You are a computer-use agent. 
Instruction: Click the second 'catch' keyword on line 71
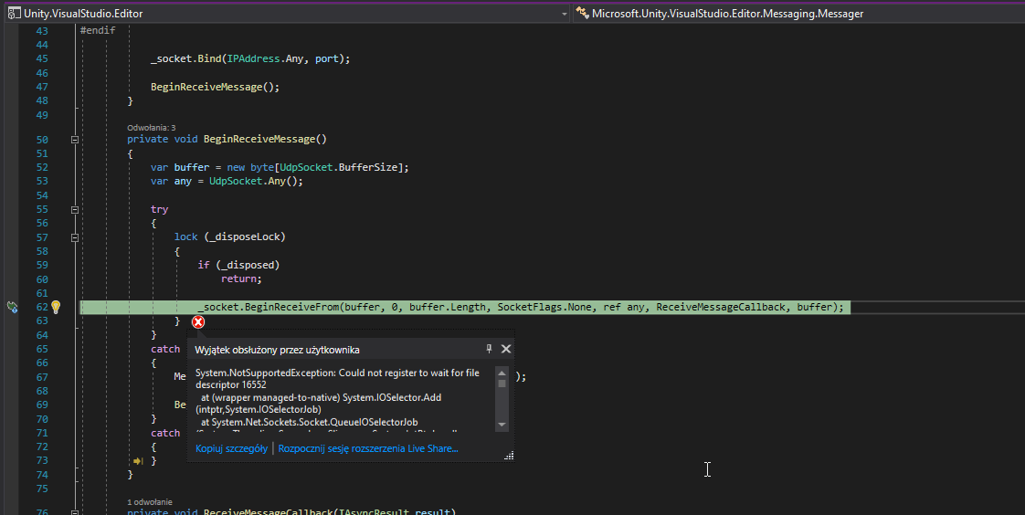[x=165, y=433]
